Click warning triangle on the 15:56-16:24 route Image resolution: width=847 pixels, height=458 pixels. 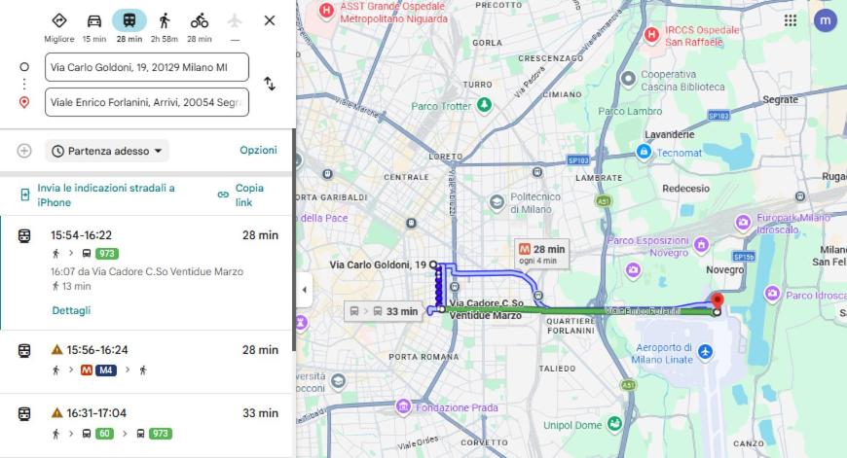click(56, 349)
